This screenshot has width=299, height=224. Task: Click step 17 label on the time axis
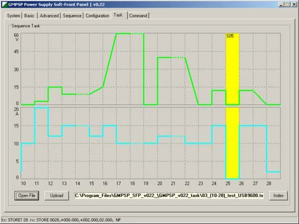[x=119, y=183]
